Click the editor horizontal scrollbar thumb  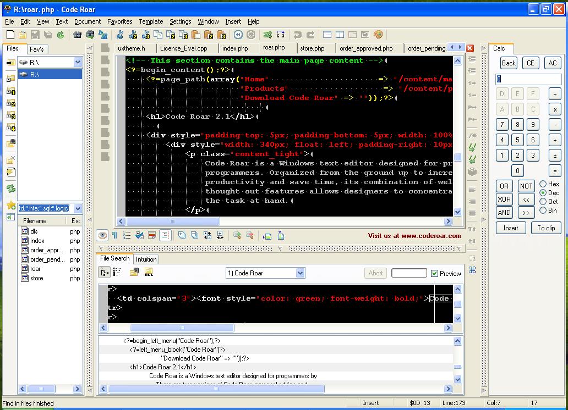pos(172,221)
